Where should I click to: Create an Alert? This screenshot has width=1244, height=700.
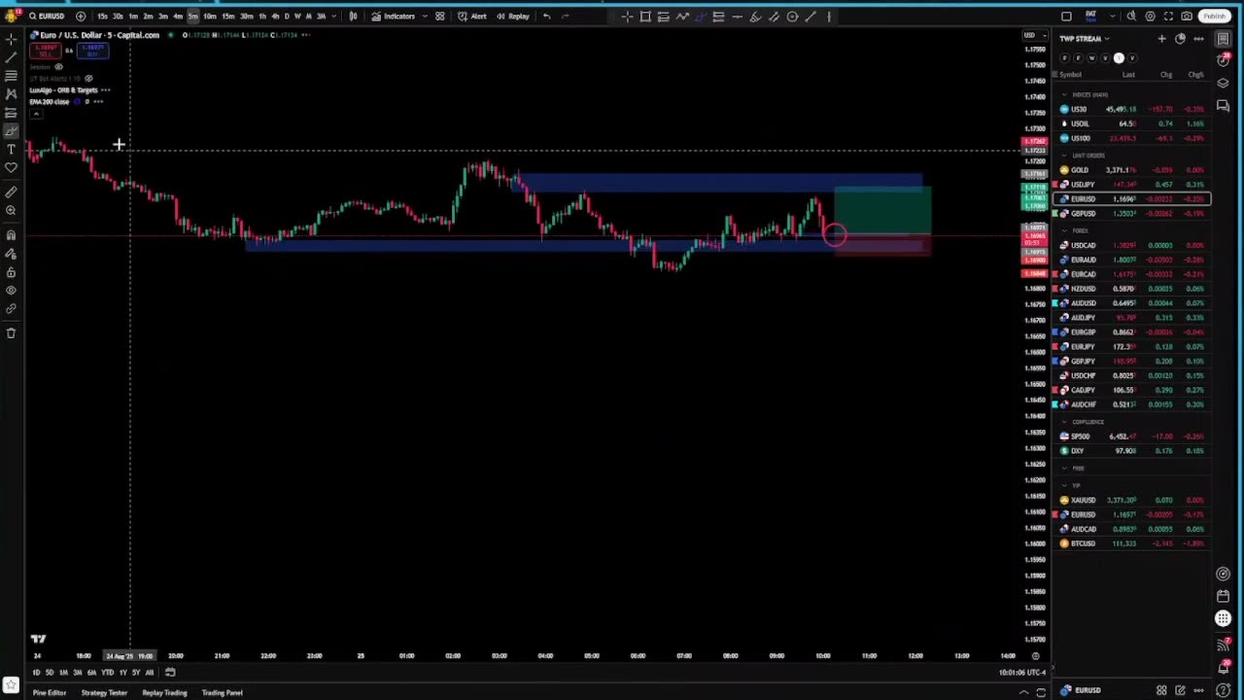472,16
